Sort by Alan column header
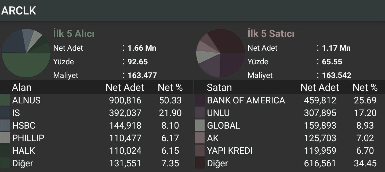This screenshot has width=385, height=172. point(21,88)
